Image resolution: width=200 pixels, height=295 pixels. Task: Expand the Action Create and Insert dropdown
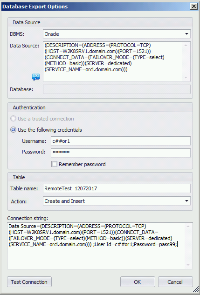point(117,201)
